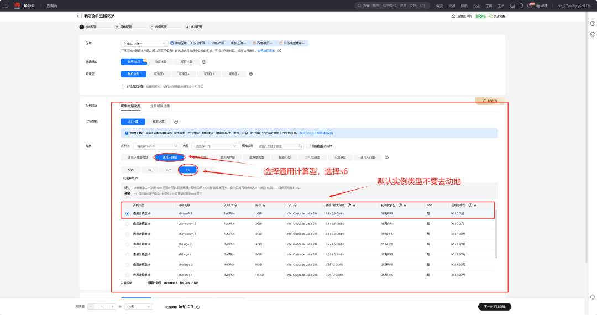Screen dimensions: 597x315
Task: Select the s6.xlarge.4 radio button
Action: [x=127, y=275]
